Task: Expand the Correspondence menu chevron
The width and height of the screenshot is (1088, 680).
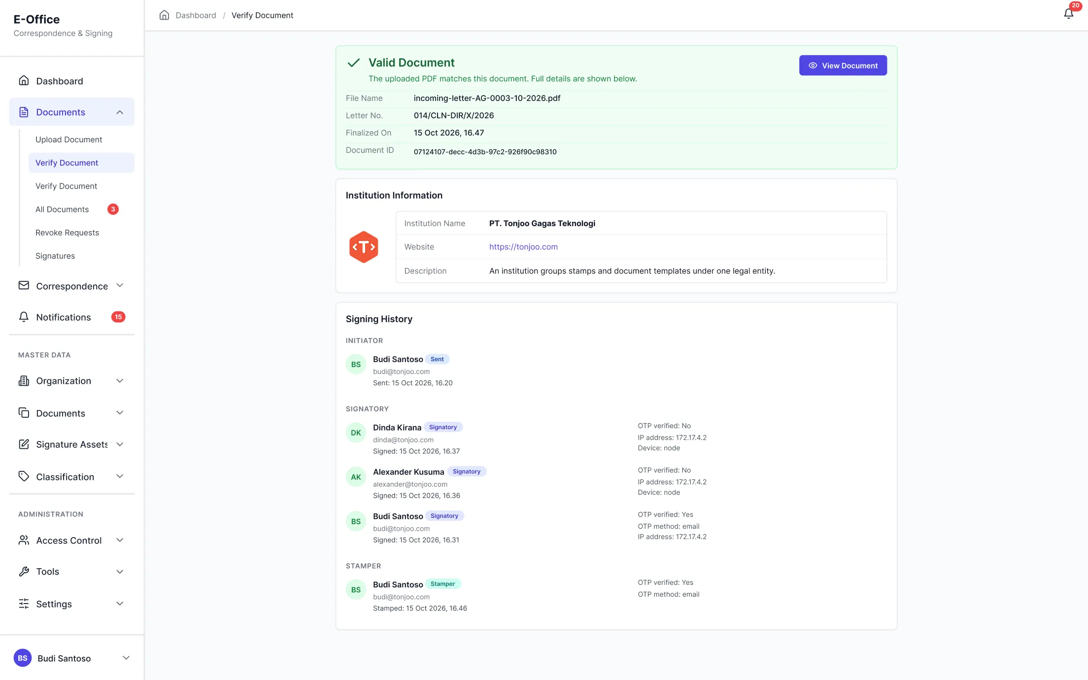Action: 120,285
